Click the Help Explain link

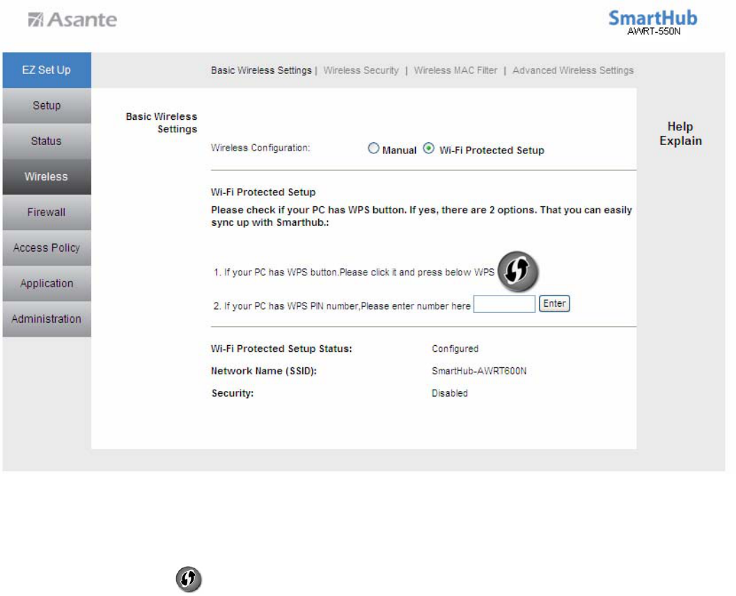tap(680, 133)
